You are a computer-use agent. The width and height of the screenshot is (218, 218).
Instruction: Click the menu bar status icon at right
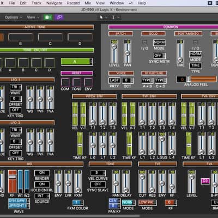(x=210, y=3)
